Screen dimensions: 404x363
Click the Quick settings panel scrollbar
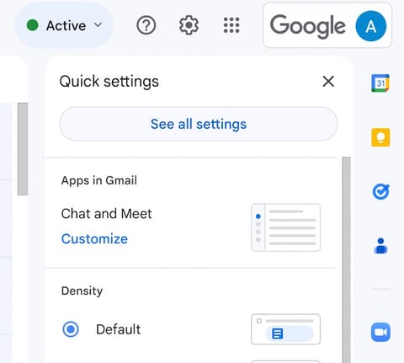(x=347, y=259)
